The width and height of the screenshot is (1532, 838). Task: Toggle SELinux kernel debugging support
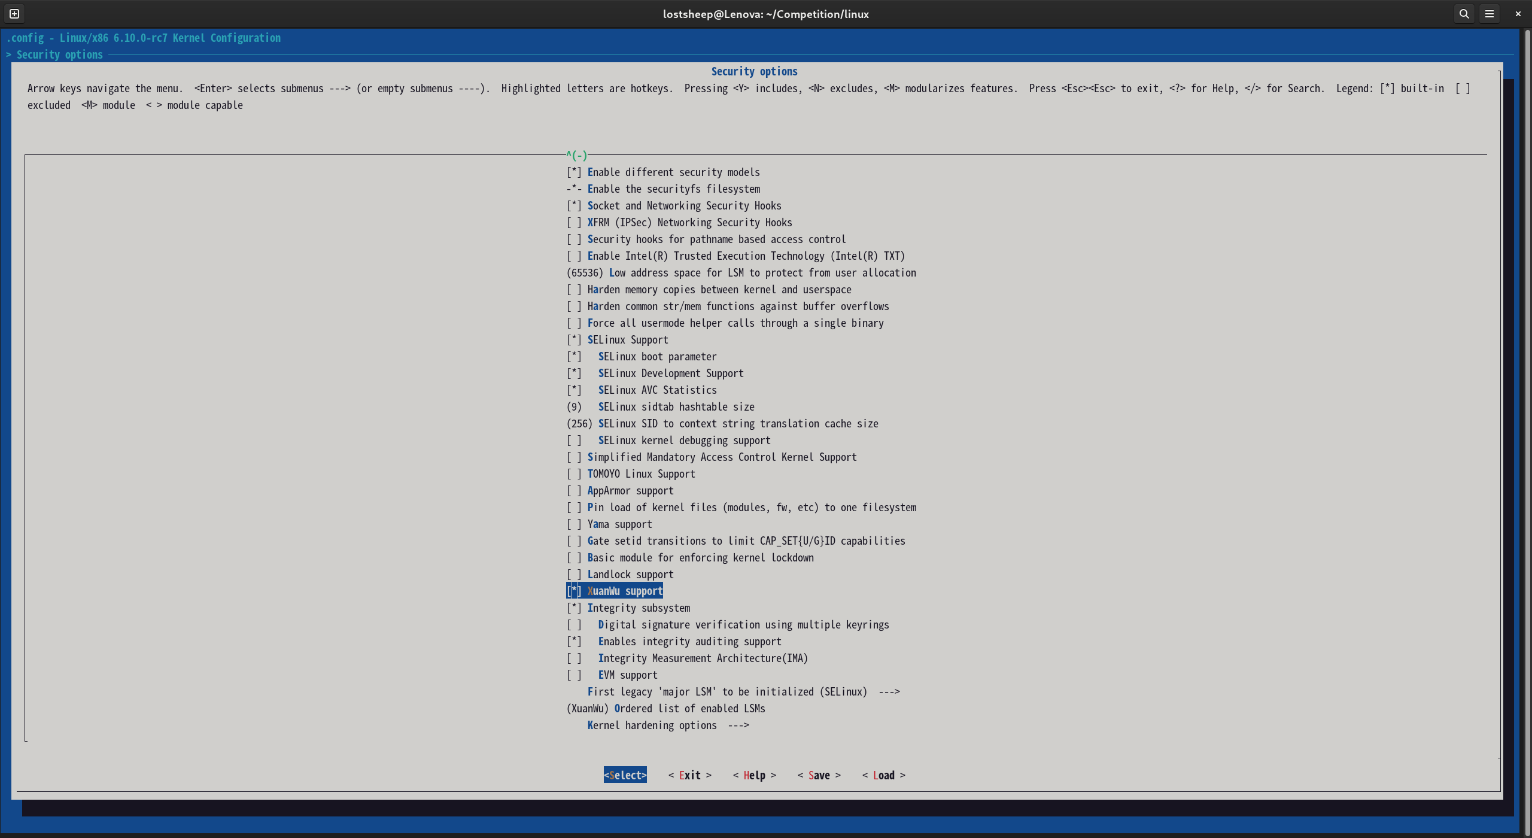pyautogui.click(x=668, y=441)
